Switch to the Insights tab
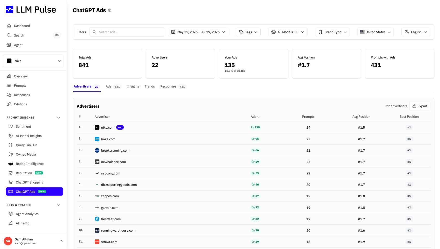This screenshot has width=440, height=249. click(133, 86)
